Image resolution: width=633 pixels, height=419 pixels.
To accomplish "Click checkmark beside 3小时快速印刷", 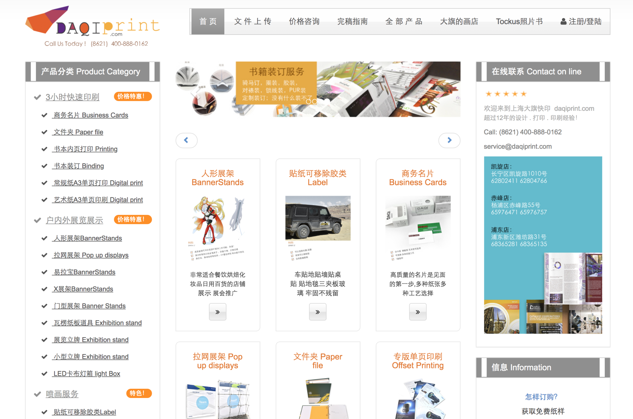I will click(37, 97).
